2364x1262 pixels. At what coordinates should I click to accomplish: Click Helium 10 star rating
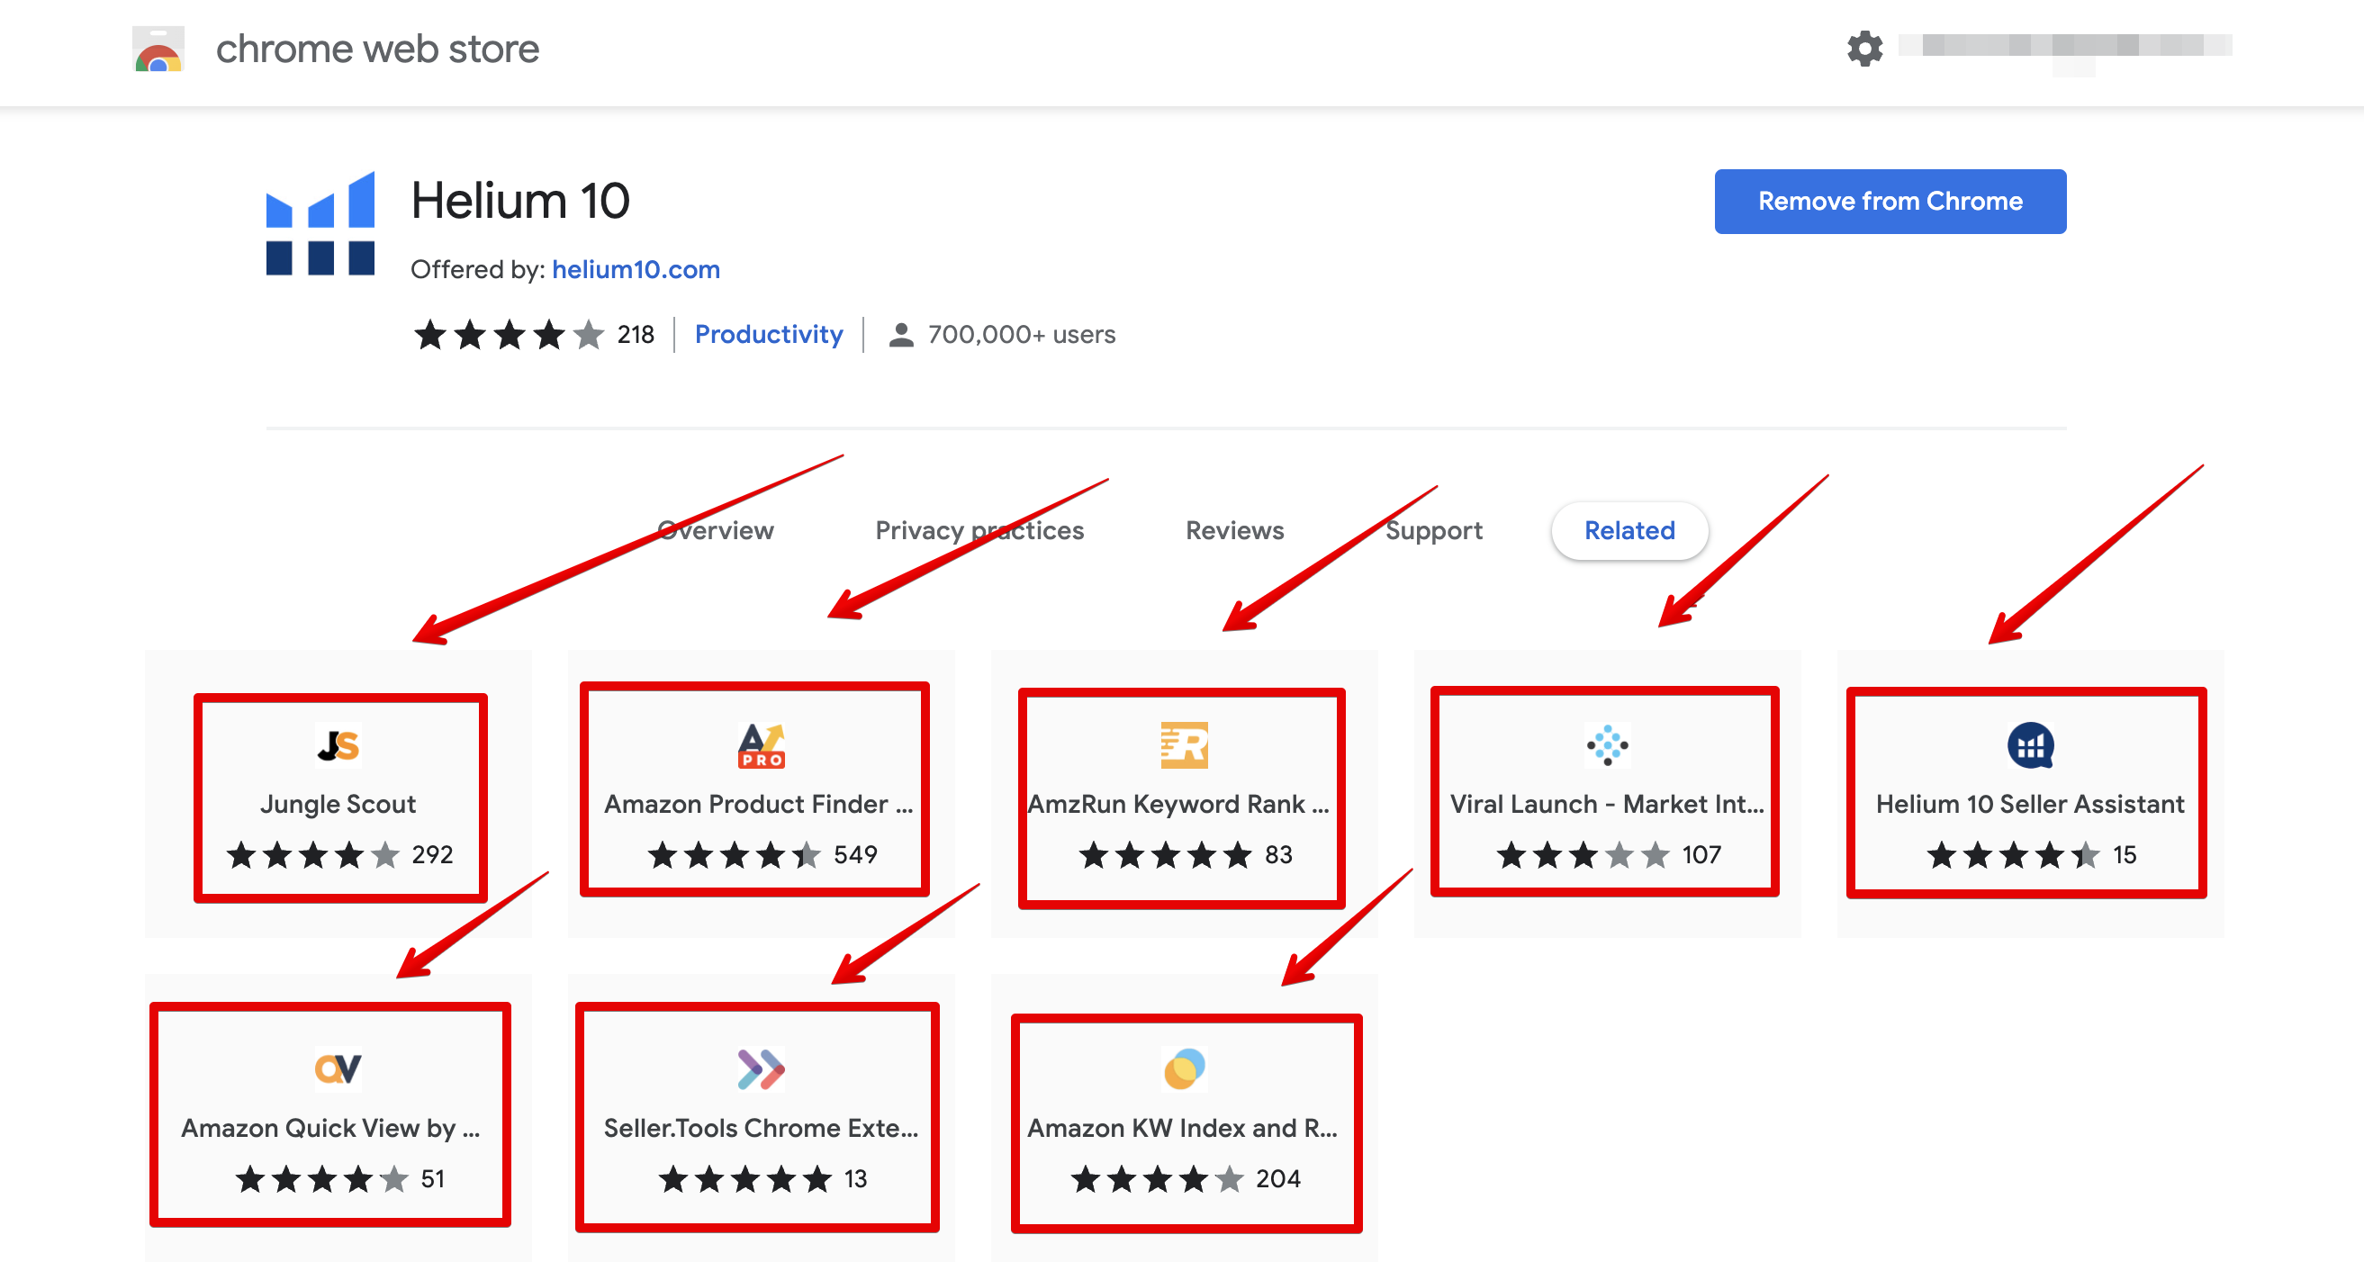pyautogui.click(x=510, y=335)
